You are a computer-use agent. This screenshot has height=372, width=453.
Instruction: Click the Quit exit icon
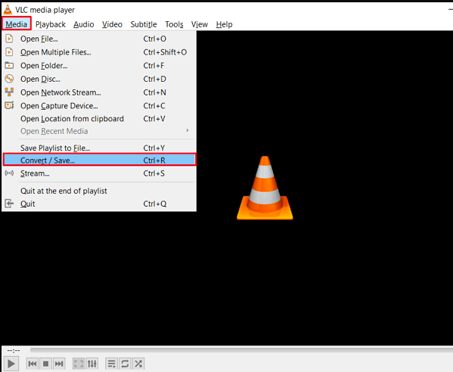(x=9, y=204)
